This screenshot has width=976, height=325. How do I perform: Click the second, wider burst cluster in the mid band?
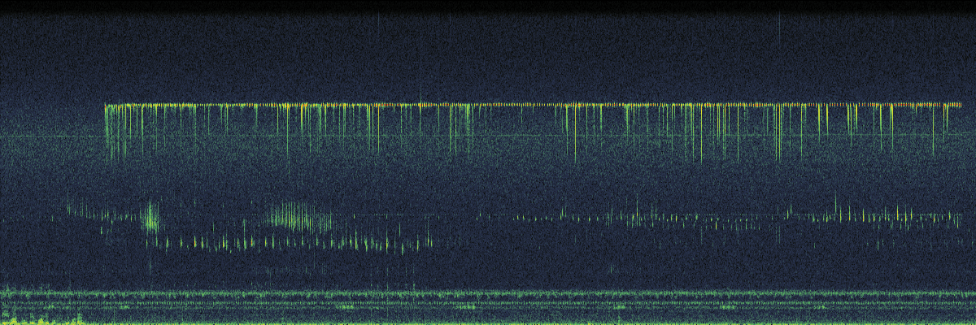click(299, 217)
